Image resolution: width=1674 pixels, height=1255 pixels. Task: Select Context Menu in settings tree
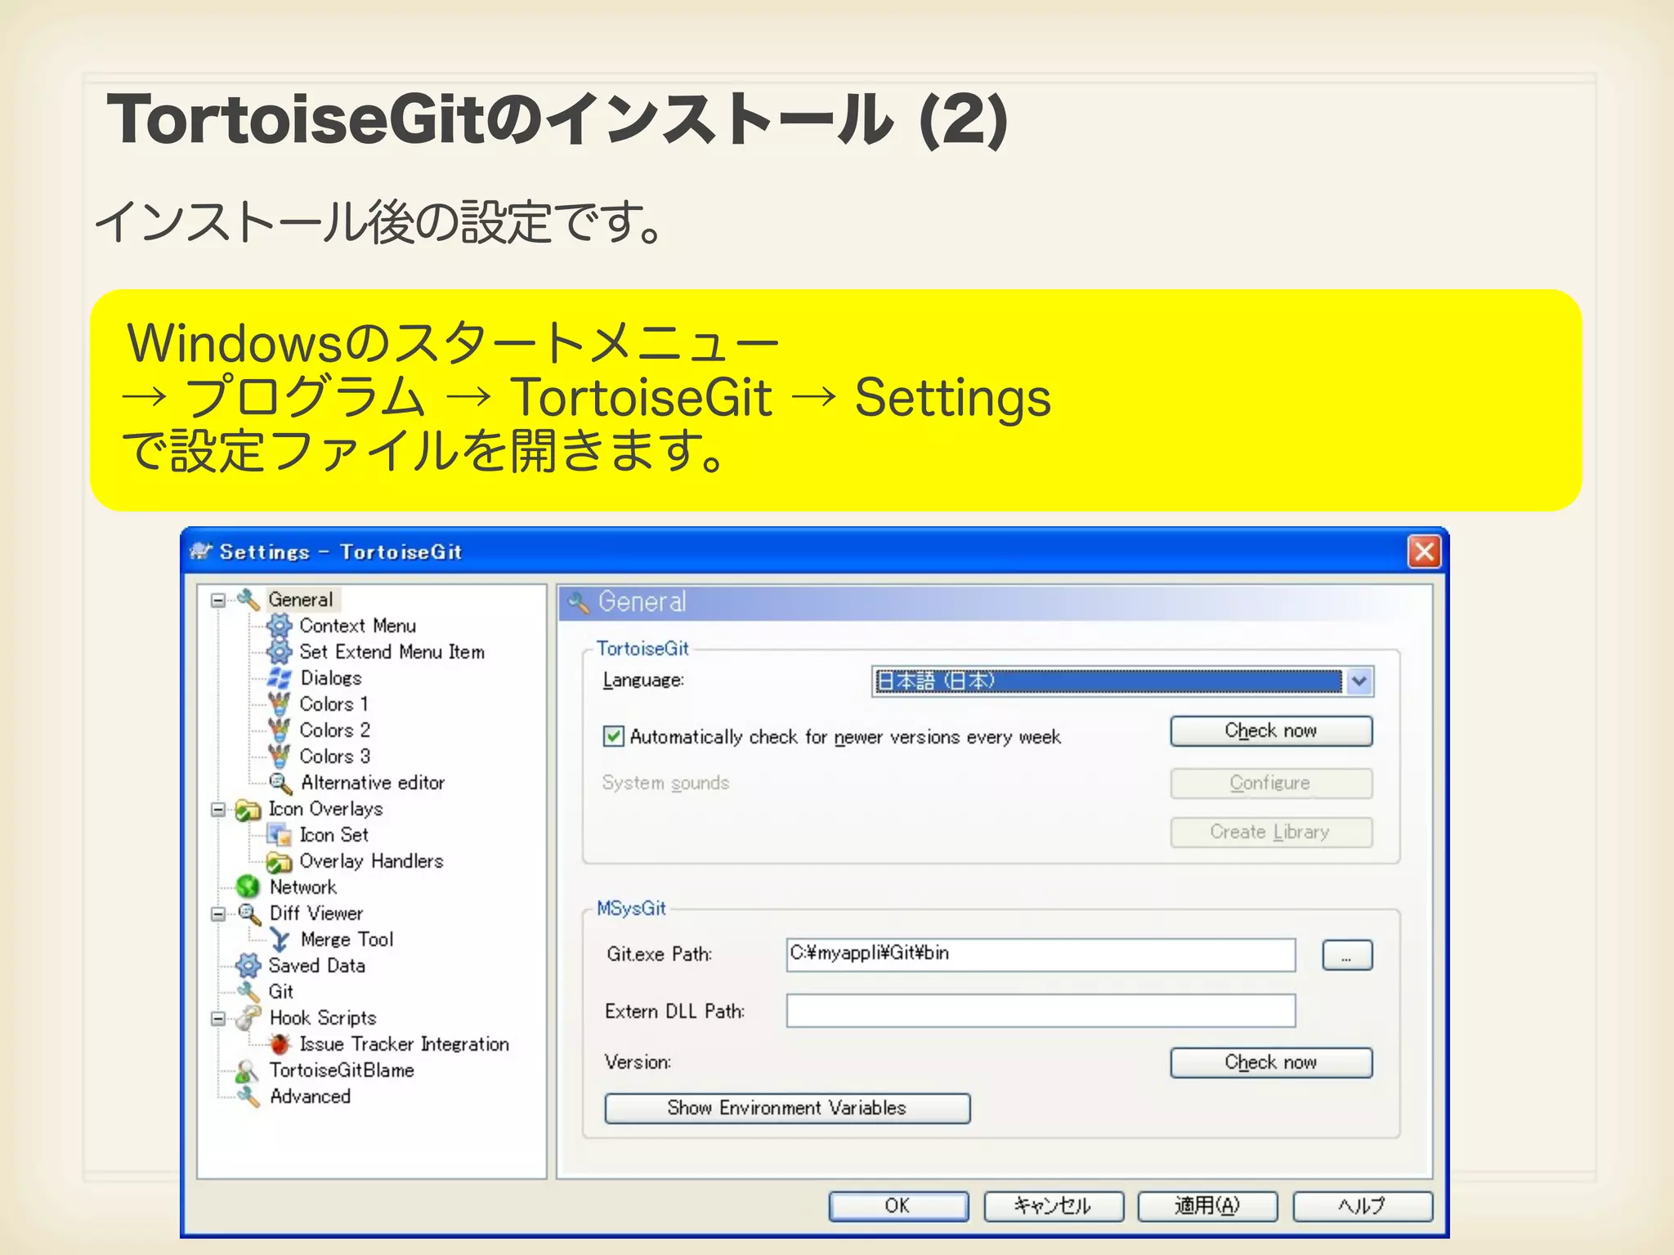pyautogui.click(x=357, y=626)
